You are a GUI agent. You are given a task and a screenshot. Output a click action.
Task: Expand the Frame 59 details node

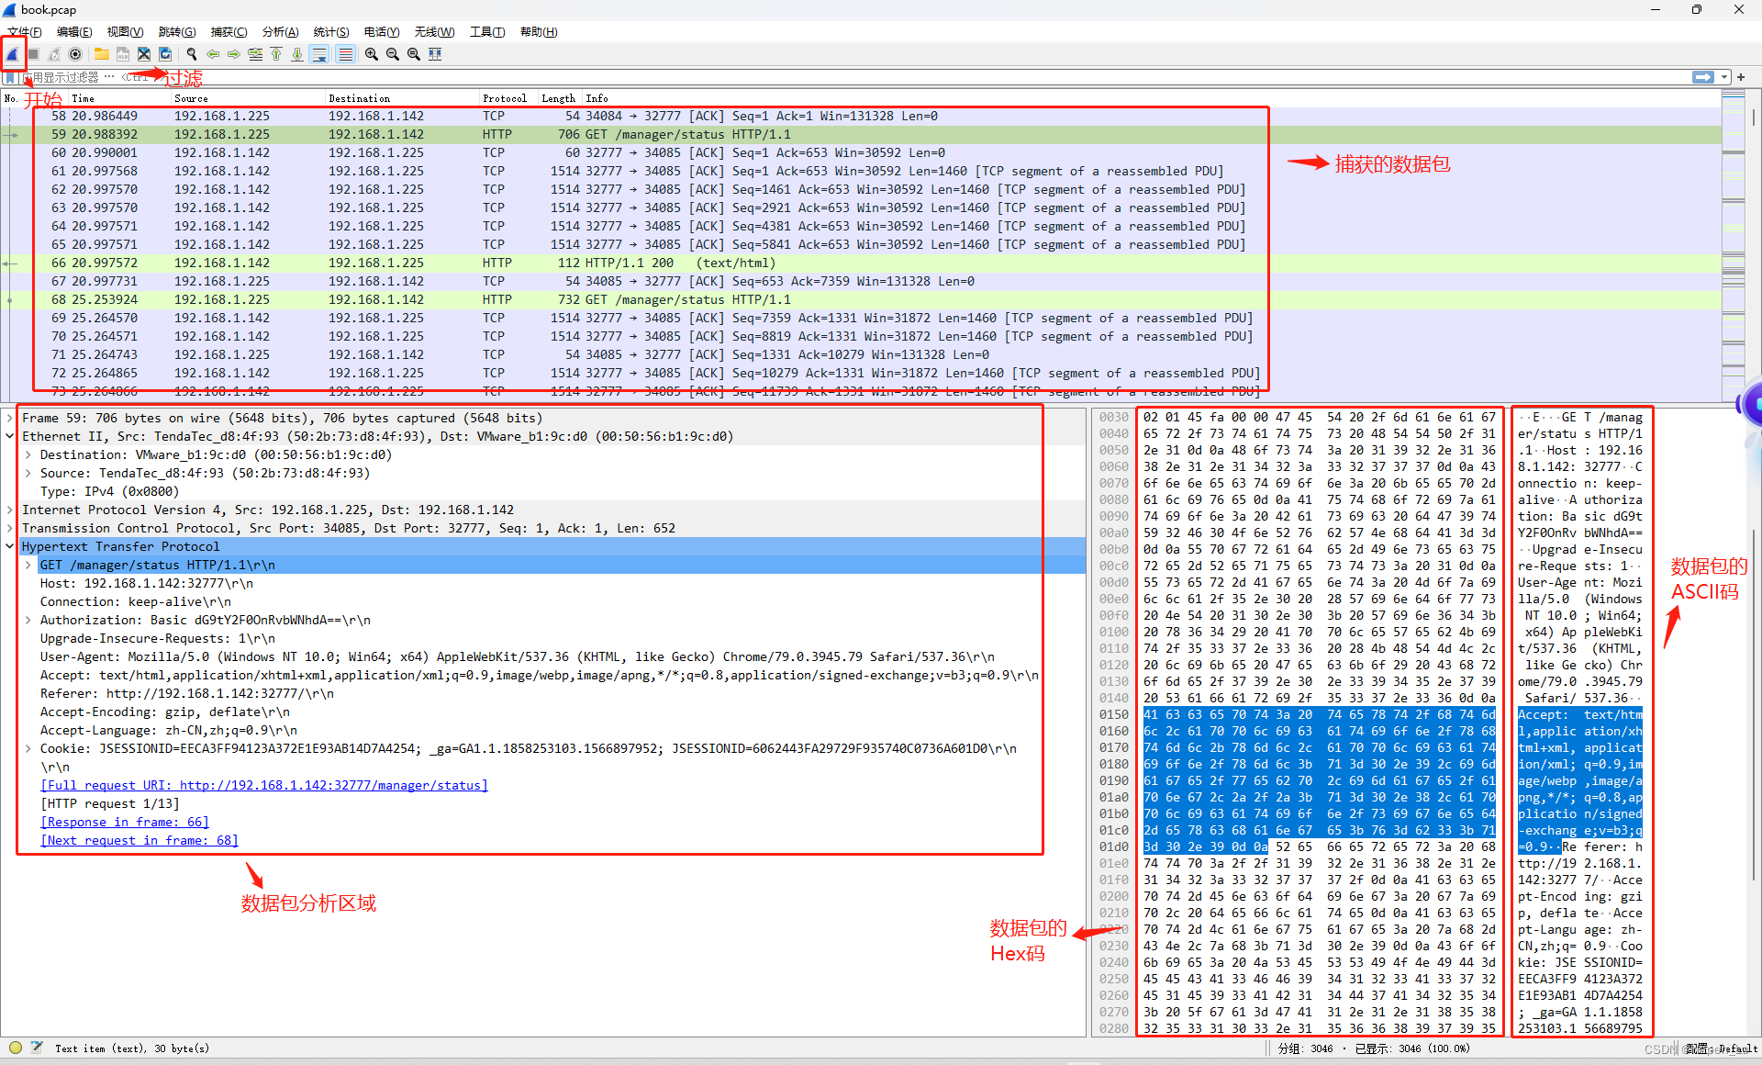click(9, 418)
